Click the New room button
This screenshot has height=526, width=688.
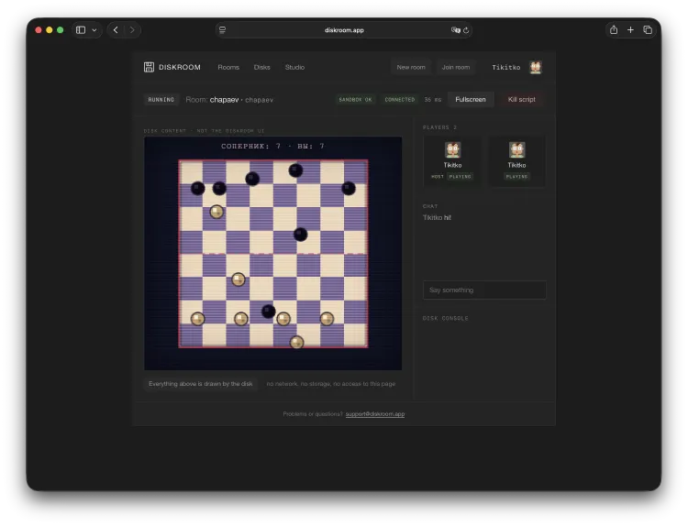[x=411, y=67]
